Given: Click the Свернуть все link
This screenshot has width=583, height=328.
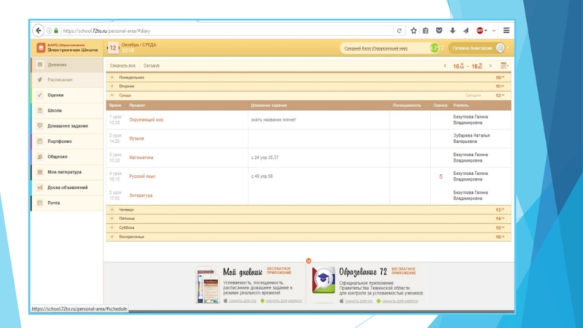Looking at the screenshot, I should (122, 66).
